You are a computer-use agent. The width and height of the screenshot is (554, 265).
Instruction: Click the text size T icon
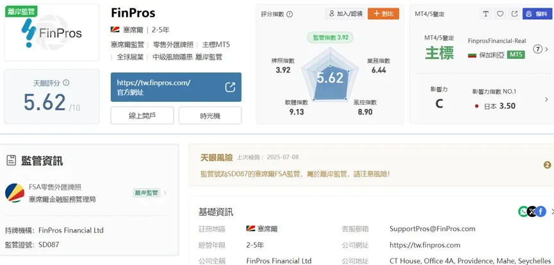[x=486, y=14]
